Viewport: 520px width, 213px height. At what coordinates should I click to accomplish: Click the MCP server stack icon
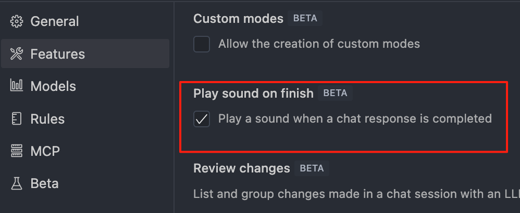tap(17, 151)
